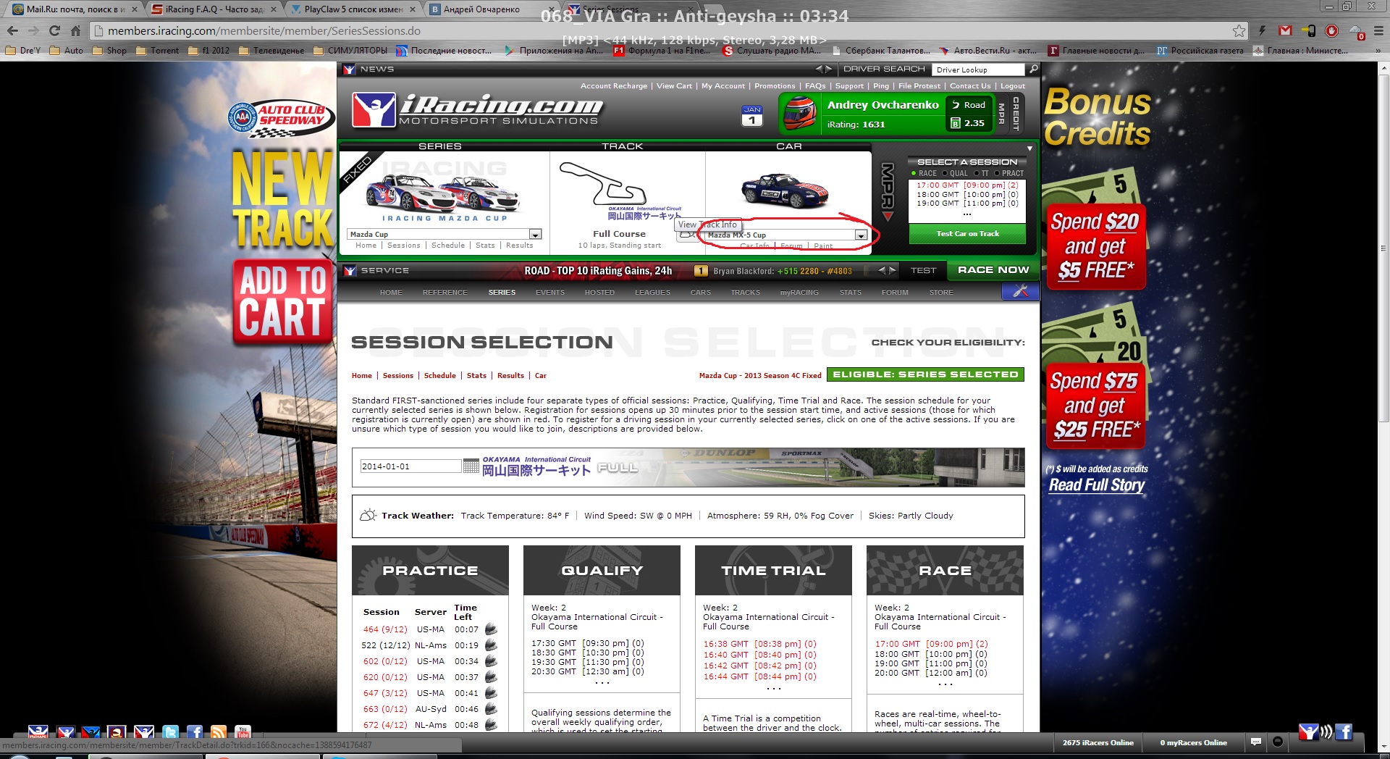Click the driver search magnifier icon
1390x759 pixels.
click(x=1033, y=70)
